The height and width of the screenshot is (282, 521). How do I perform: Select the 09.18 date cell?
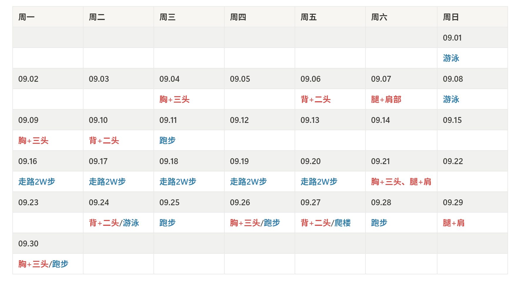coord(189,161)
